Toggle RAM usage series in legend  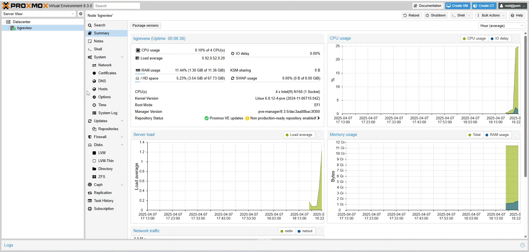coord(497,135)
